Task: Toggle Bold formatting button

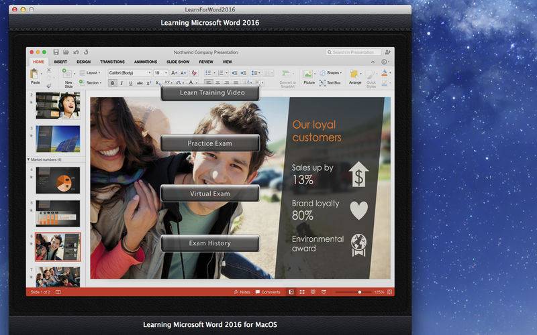Action: [112, 83]
